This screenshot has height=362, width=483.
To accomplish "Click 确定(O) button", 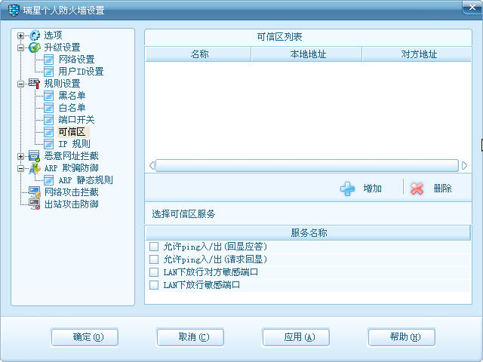I will pos(85,337).
